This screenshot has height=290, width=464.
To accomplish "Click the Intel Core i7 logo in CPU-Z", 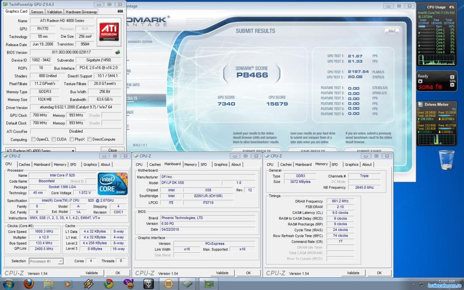I will [113, 183].
